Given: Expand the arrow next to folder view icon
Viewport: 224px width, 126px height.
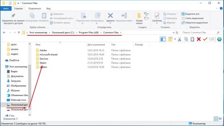Looking at the screenshot, I should click(x=175, y=39).
